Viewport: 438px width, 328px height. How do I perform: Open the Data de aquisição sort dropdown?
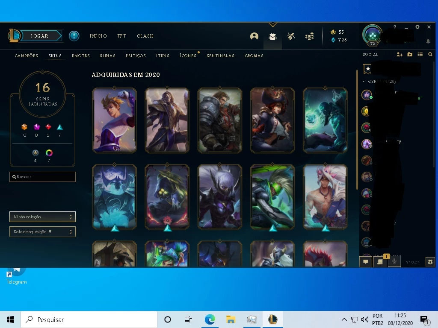click(42, 232)
